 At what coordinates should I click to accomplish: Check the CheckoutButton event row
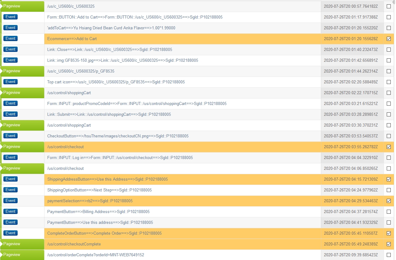[x=389, y=136]
